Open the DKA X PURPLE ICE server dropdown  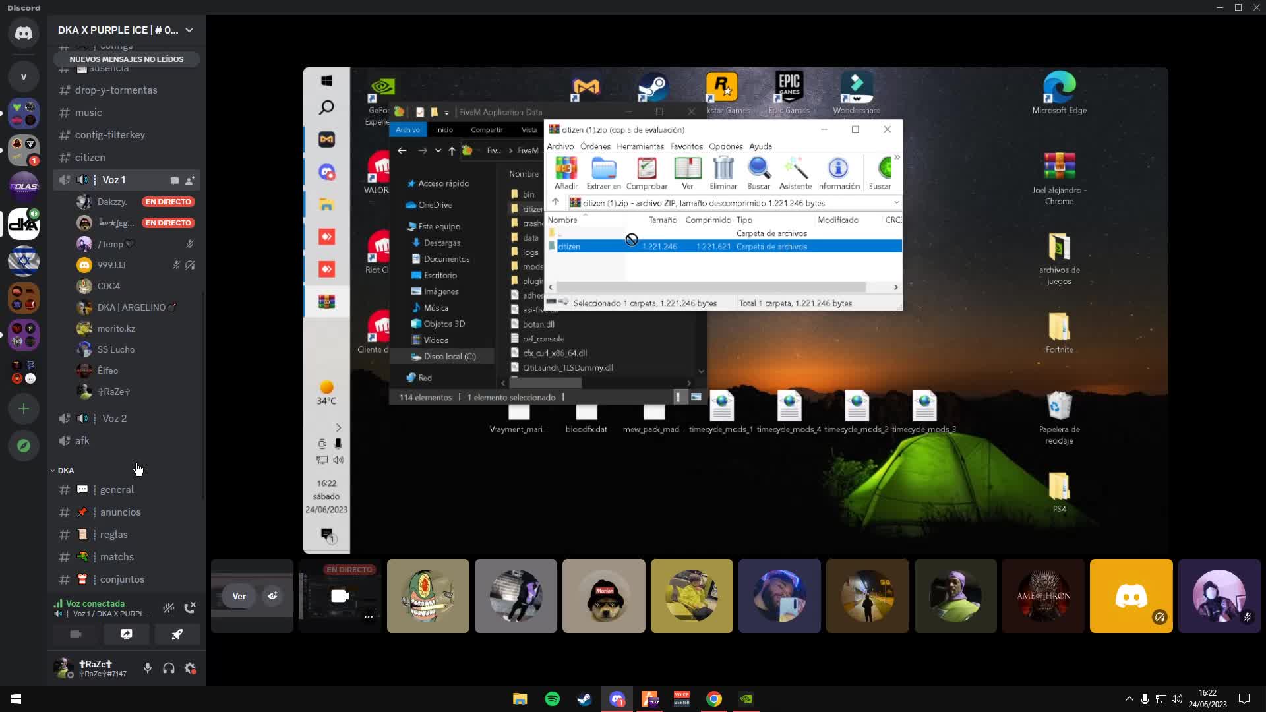(189, 30)
